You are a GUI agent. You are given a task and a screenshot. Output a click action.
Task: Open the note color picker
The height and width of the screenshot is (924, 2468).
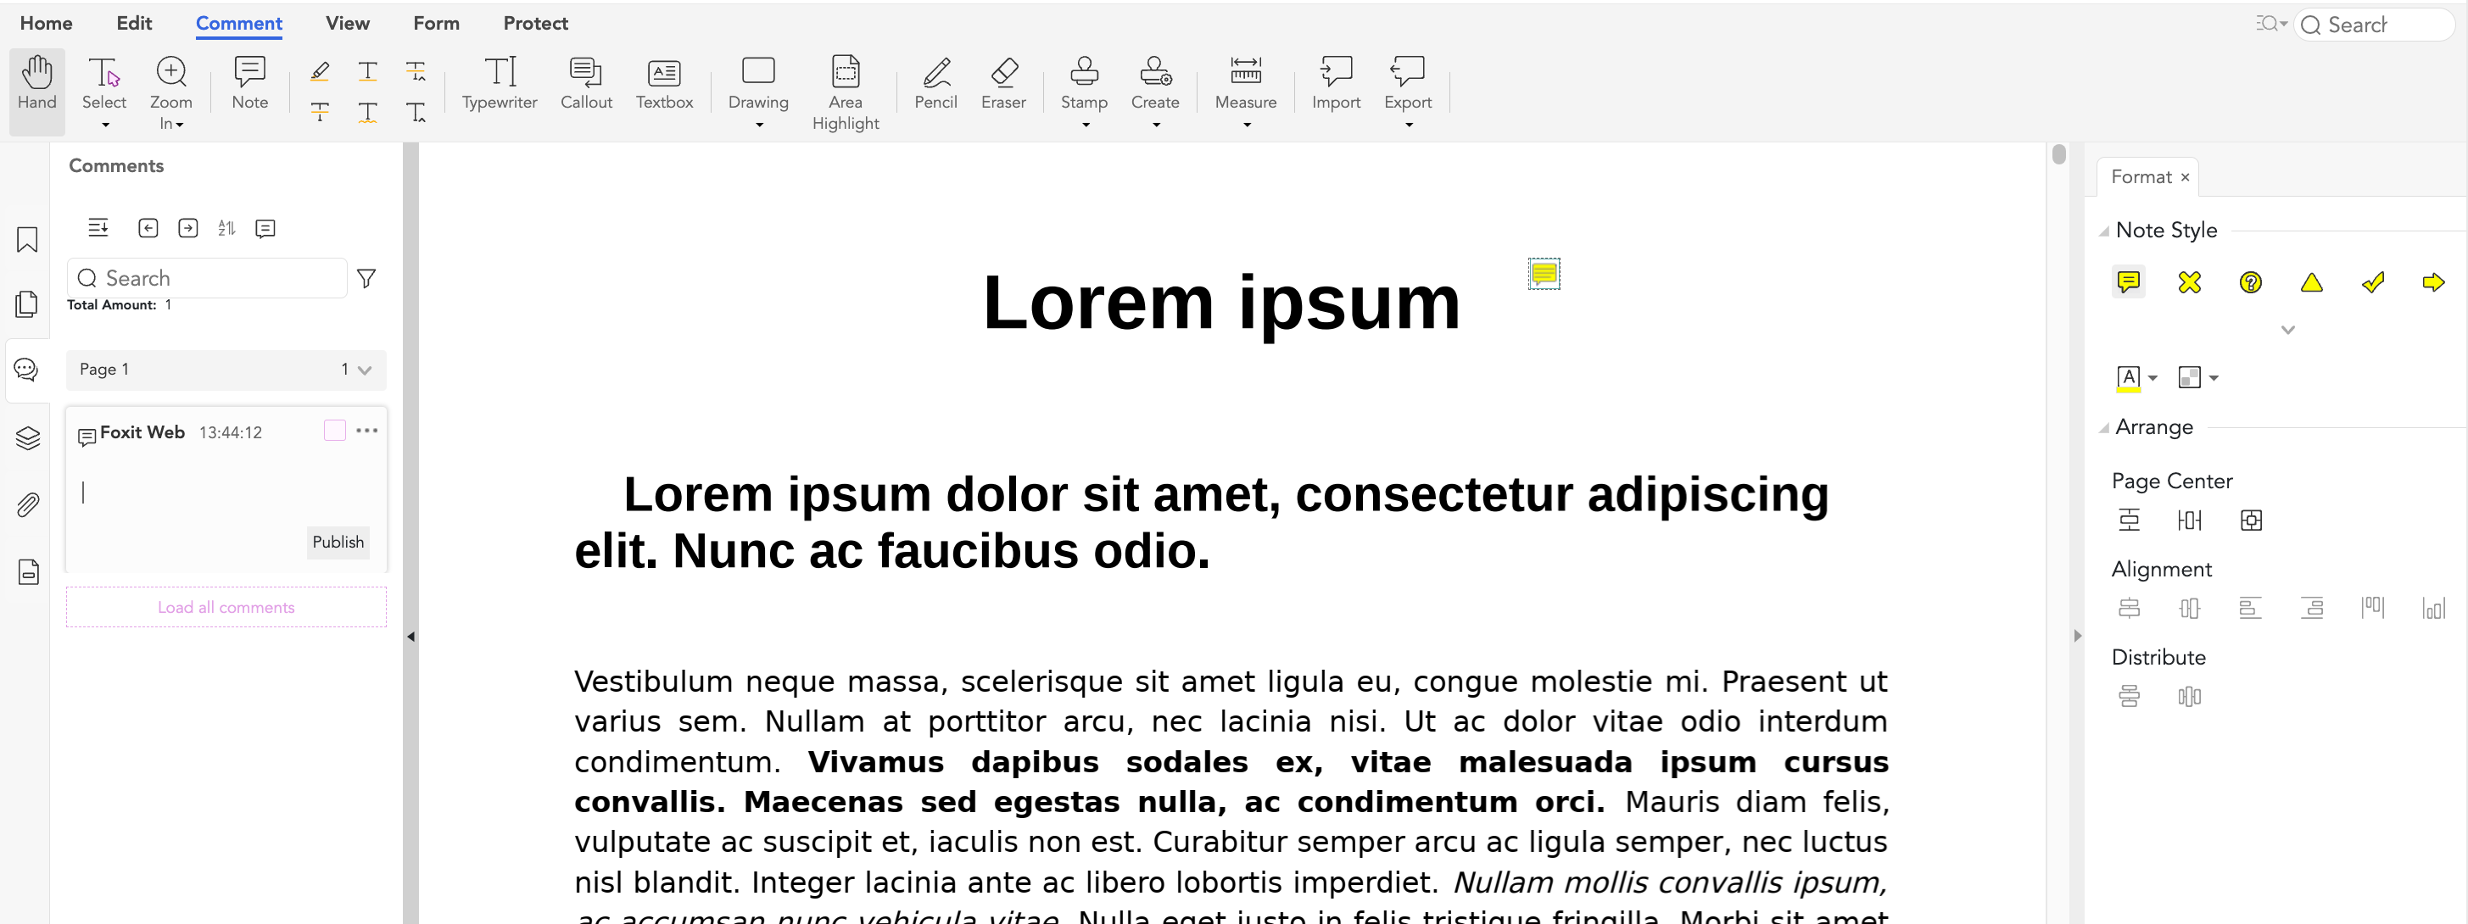point(2136,378)
